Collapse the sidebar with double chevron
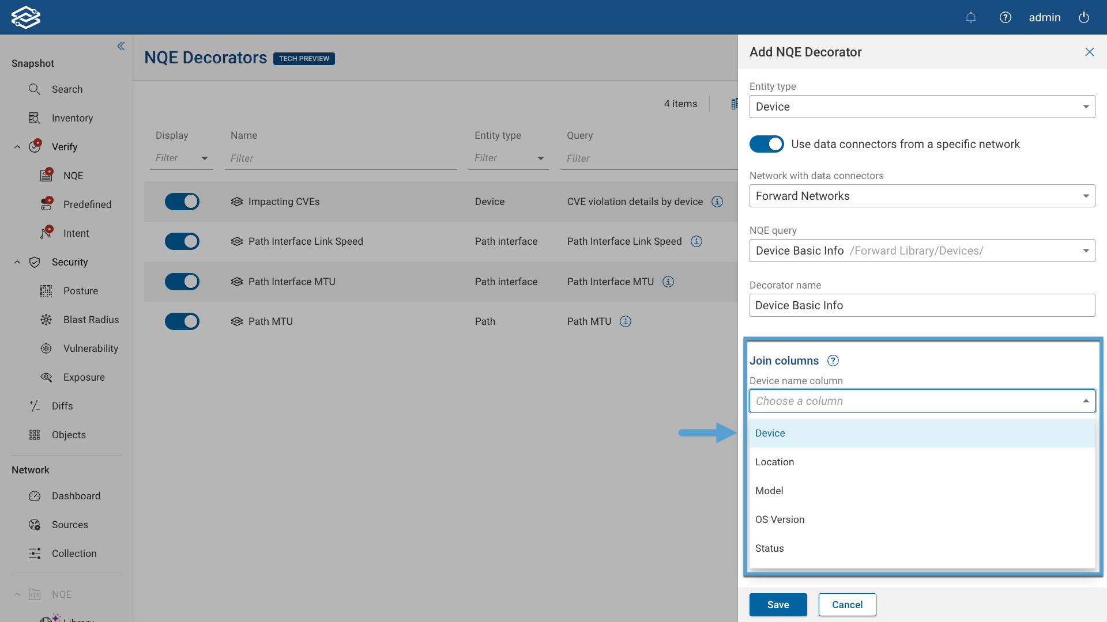 [x=121, y=46]
